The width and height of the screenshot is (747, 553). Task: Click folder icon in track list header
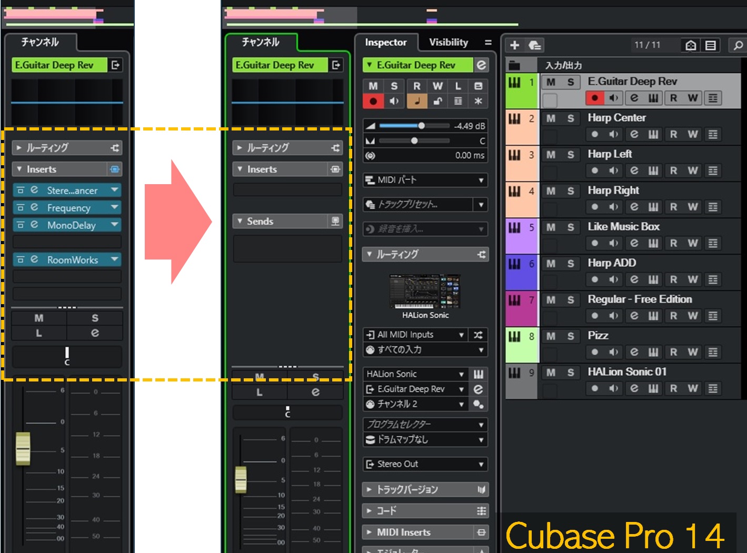(x=514, y=66)
